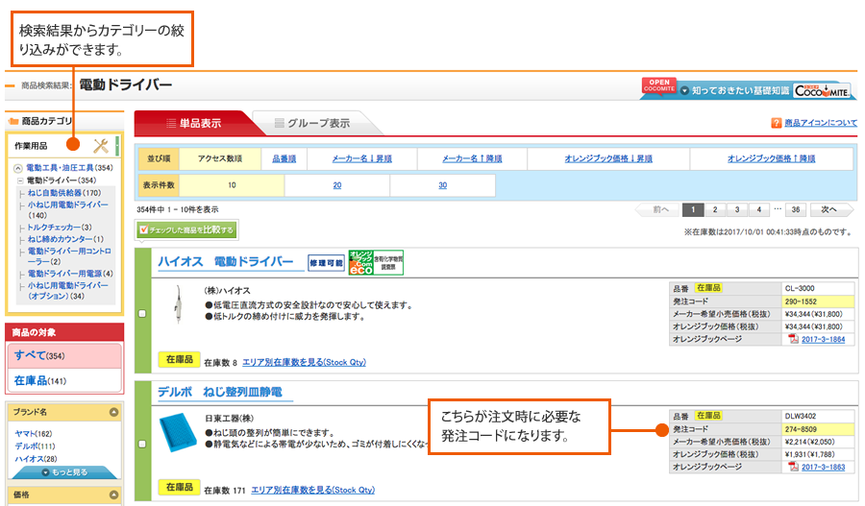The width and height of the screenshot is (865, 506).
Task: Filter by すべて(354)
Action: [x=64, y=355]
